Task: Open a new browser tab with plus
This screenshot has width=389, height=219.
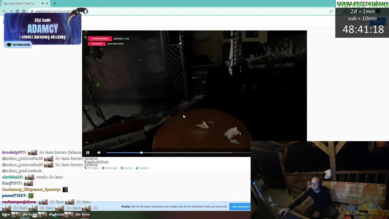Action: 55,3
